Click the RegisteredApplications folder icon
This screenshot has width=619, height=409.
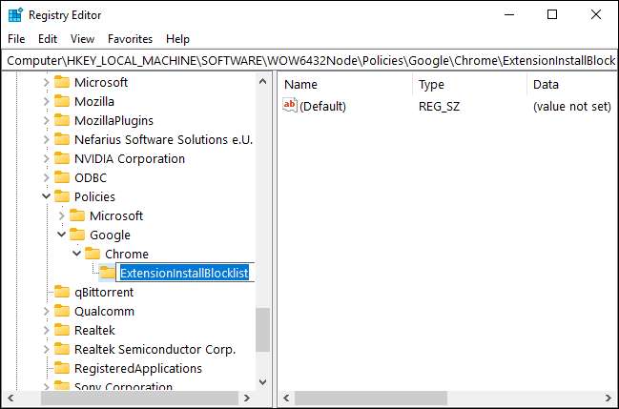click(x=62, y=368)
